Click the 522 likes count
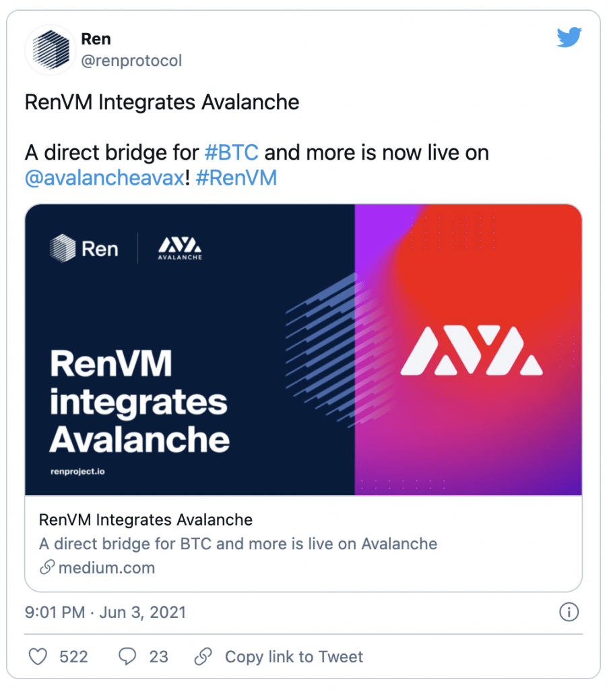607x690 pixels. tap(74, 656)
